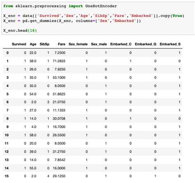Click the pd.get_dummies code line

(72, 21)
